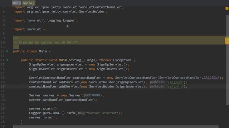Click ServletContextHandler import line at top

(x=68, y=7)
